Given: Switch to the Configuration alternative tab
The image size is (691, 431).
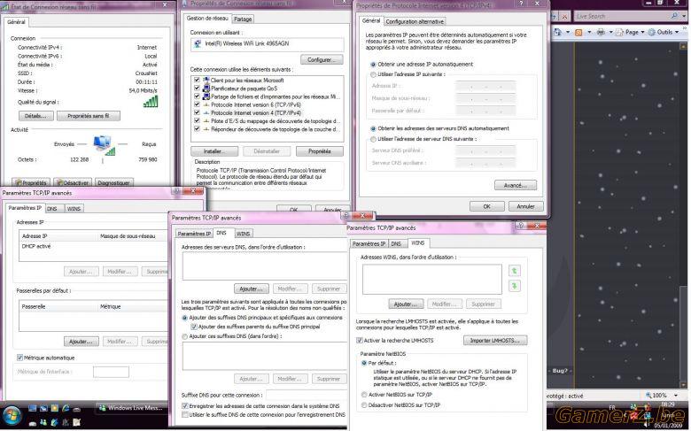Looking at the screenshot, I should click(x=415, y=21).
